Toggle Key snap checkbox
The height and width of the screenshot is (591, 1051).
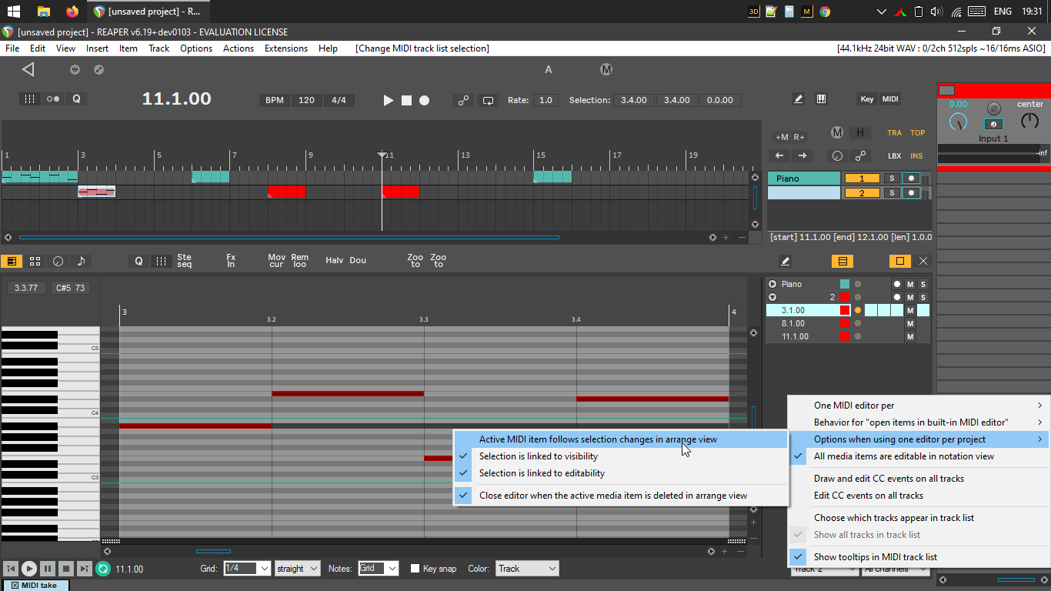[415, 569]
